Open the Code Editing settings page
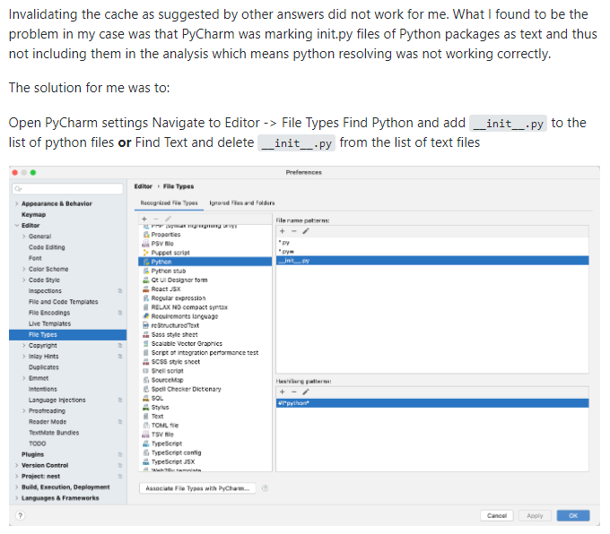Viewport: 610px width, 534px height. point(47,247)
